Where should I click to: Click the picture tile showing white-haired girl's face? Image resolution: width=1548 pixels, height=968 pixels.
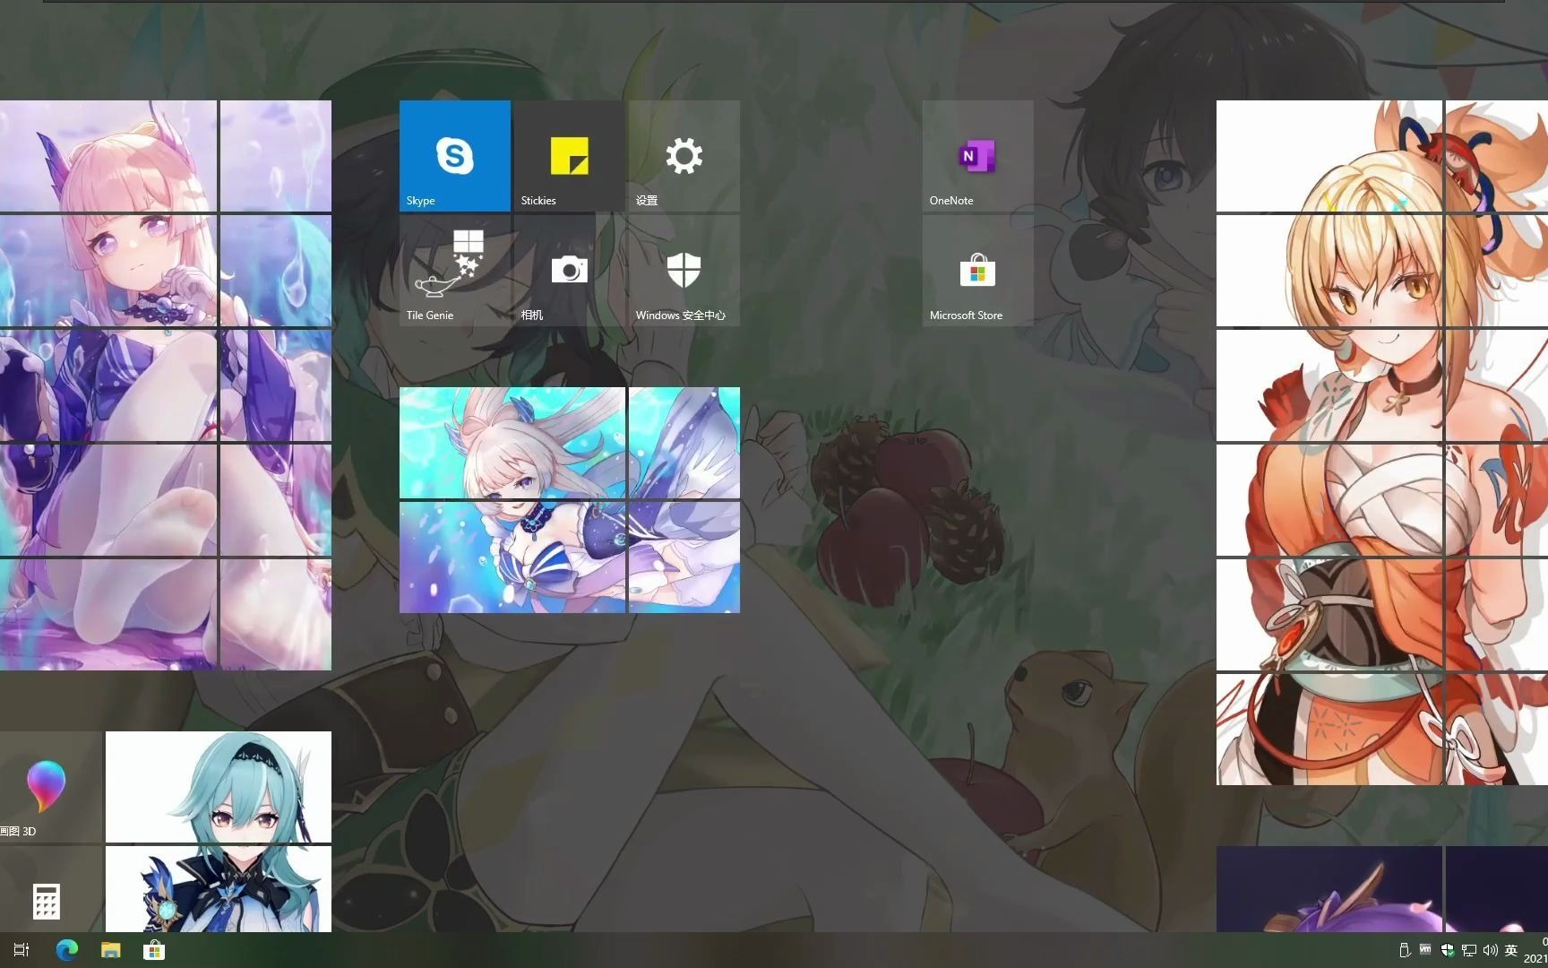point(512,443)
